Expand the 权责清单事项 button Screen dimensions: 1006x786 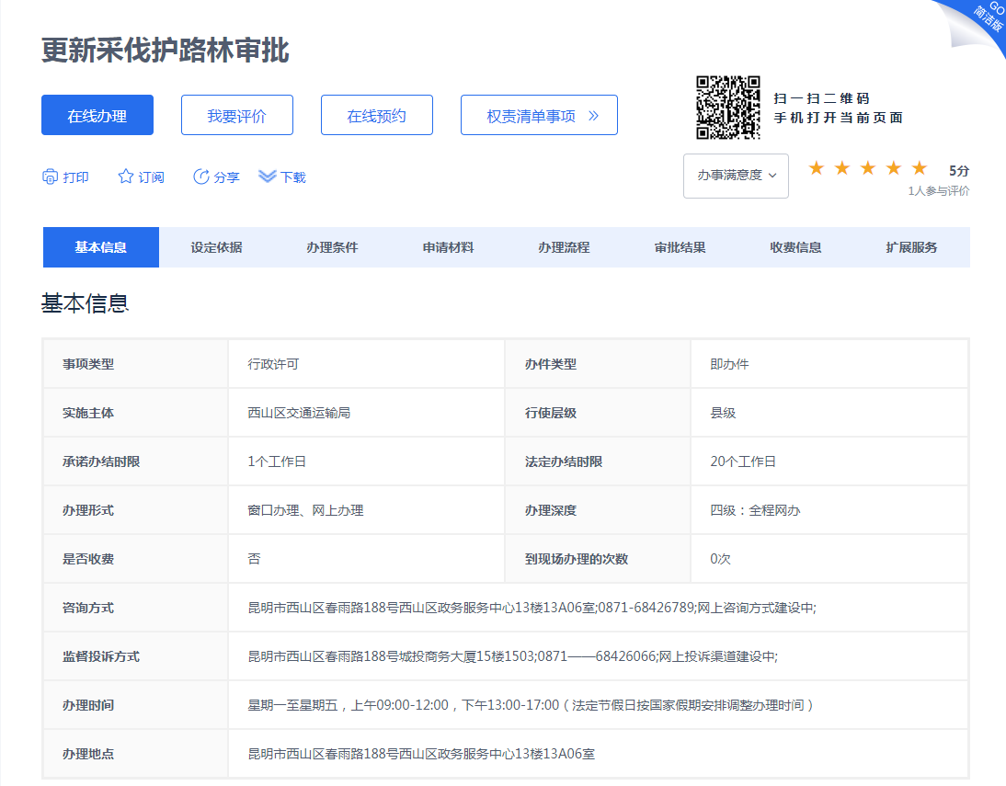(x=539, y=116)
